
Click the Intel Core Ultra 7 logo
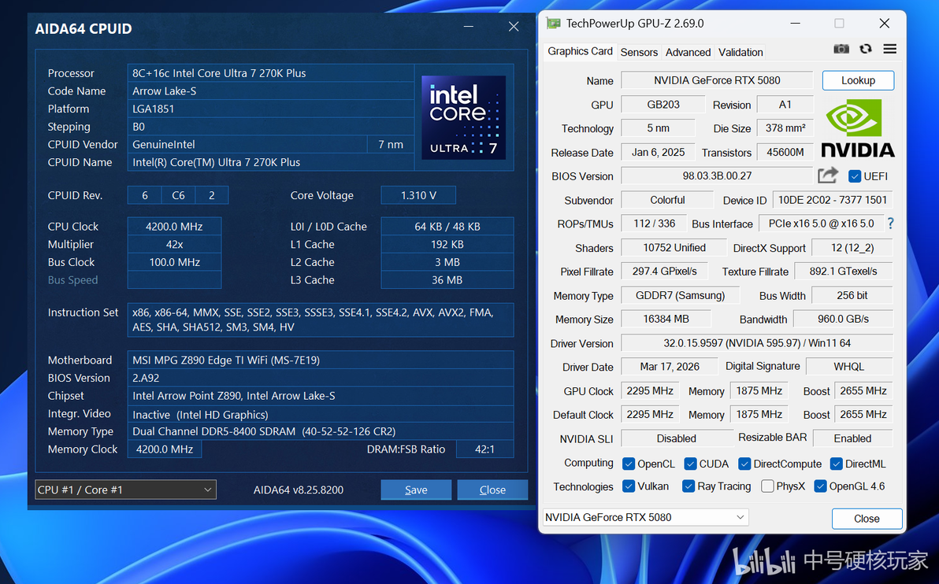pyautogui.click(x=463, y=117)
